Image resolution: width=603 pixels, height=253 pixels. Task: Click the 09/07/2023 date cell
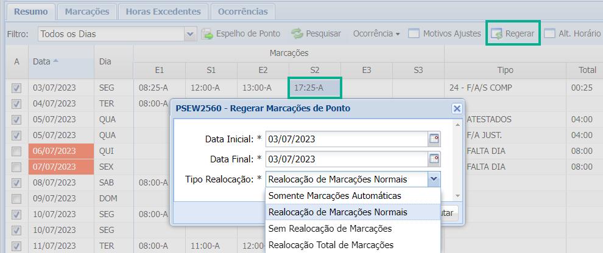point(61,198)
